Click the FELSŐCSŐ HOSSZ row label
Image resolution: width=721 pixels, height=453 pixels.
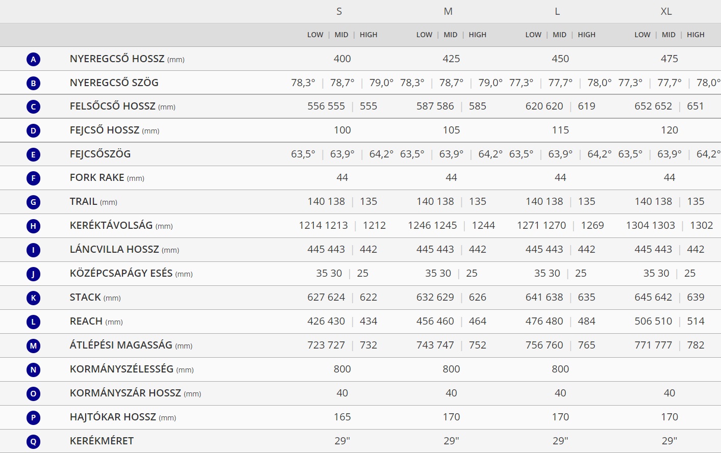click(x=122, y=106)
